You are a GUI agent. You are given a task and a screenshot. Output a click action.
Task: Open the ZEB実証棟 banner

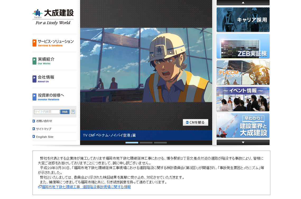point(243,46)
